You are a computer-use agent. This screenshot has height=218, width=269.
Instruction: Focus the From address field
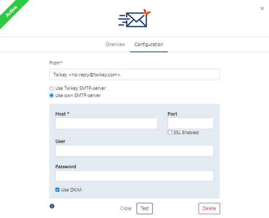click(134, 75)
